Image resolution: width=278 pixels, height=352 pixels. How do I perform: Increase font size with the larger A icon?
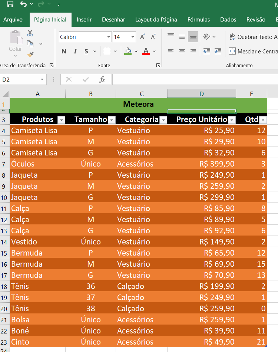pos(142,37)
